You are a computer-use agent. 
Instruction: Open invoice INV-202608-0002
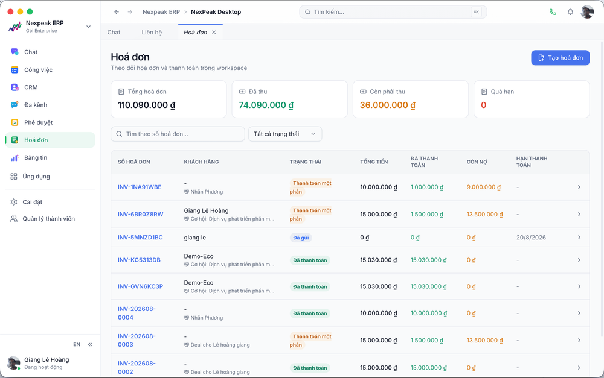pos(137,368)
